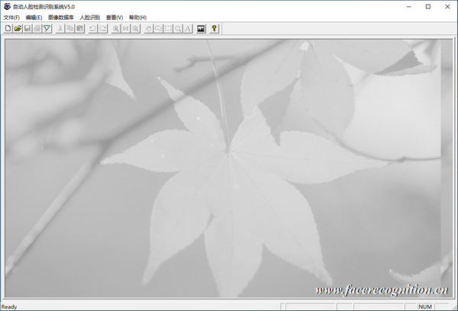This screenshot has height=311, width=458.
Task: Open help via yellow question mark icon
Action: pos(215,28)
